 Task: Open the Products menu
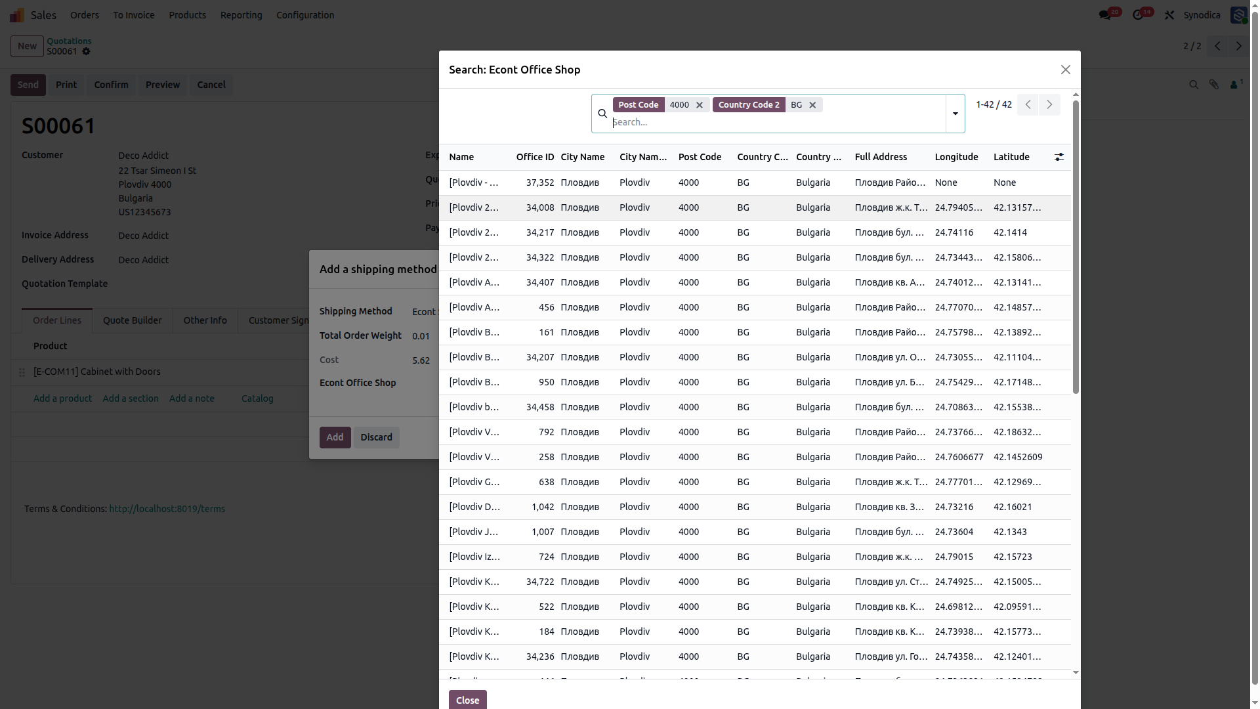pyautogui.click(x=187, y=14)
